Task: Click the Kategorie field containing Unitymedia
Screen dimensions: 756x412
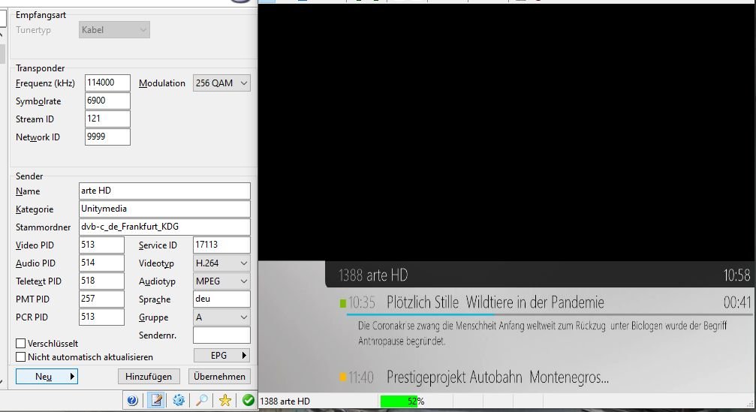Action: point(164,209)
